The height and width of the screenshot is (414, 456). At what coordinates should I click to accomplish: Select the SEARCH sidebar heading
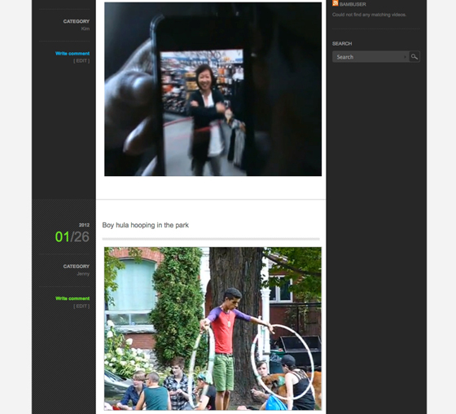click(x=342, y=44)
